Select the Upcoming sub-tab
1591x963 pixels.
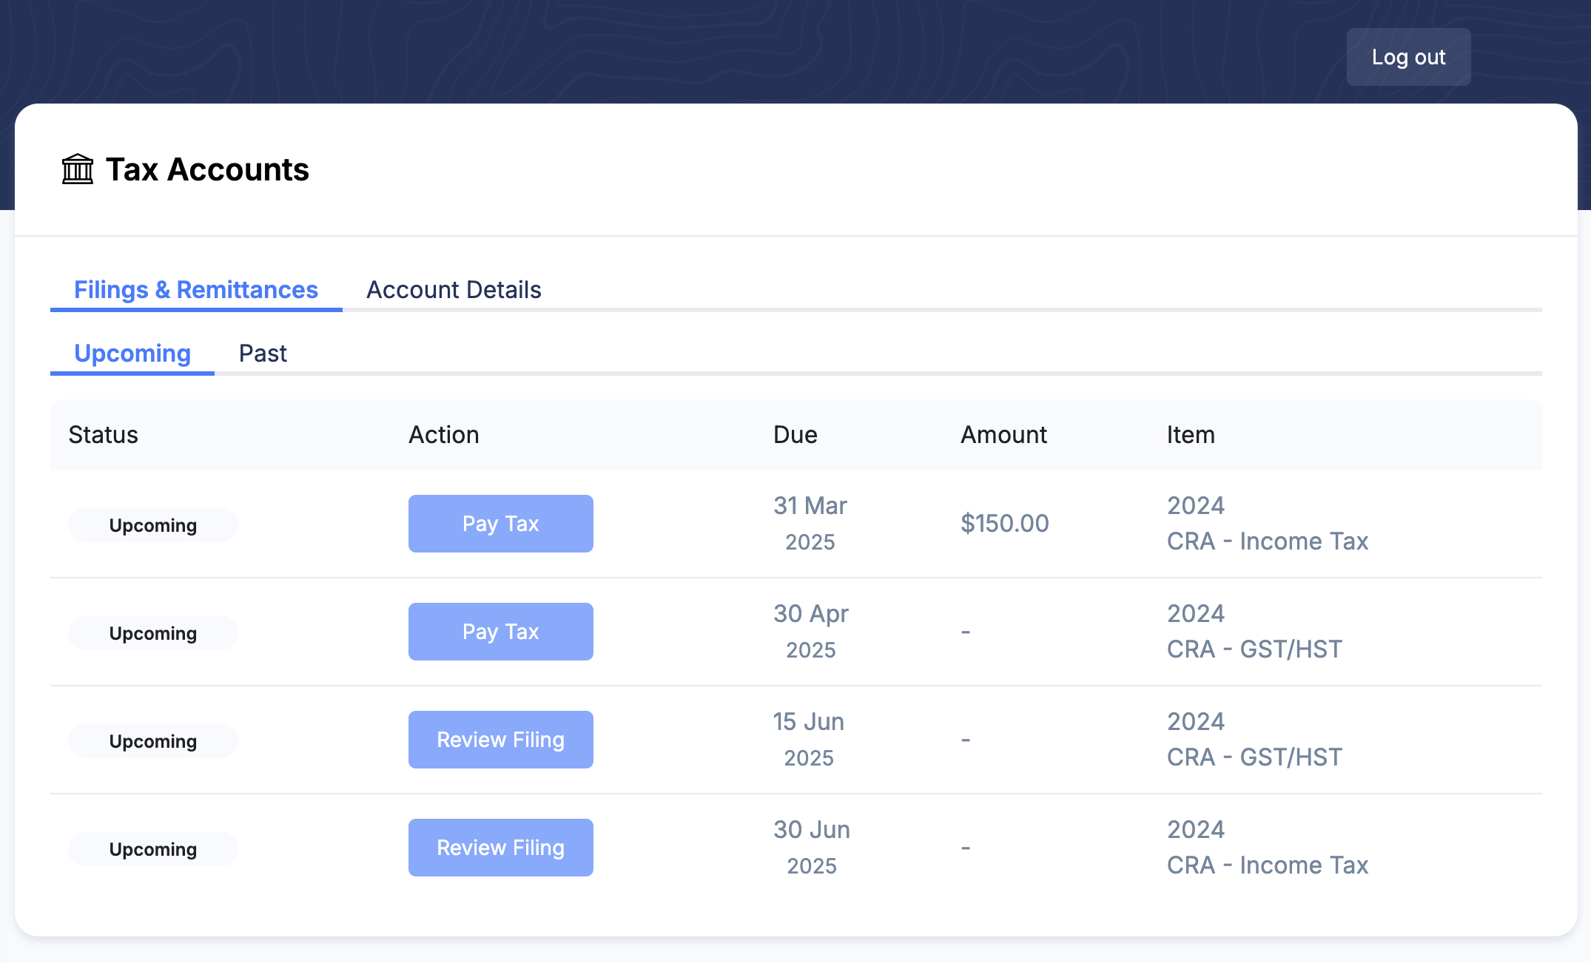coord(132,354)
